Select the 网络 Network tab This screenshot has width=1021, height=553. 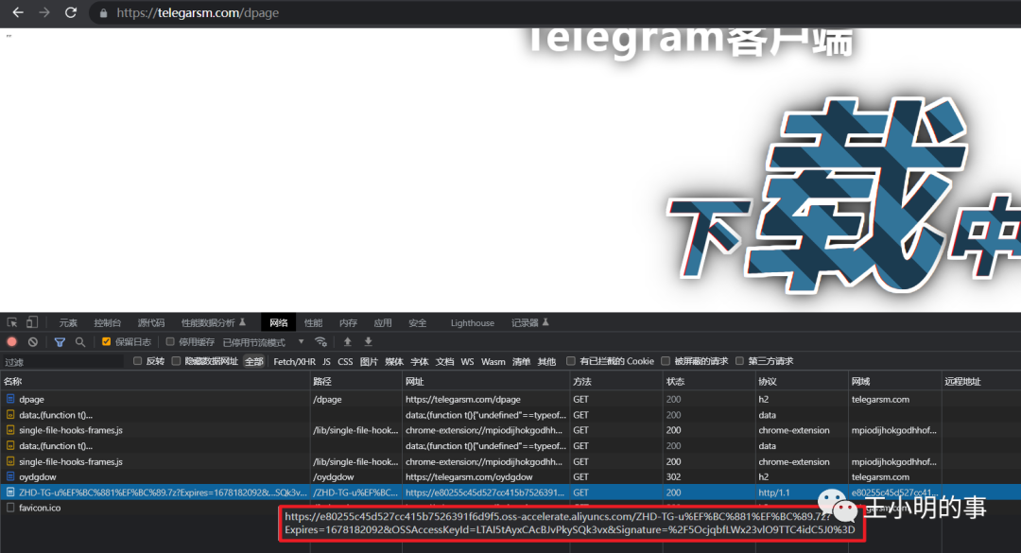tap(279, 323)
